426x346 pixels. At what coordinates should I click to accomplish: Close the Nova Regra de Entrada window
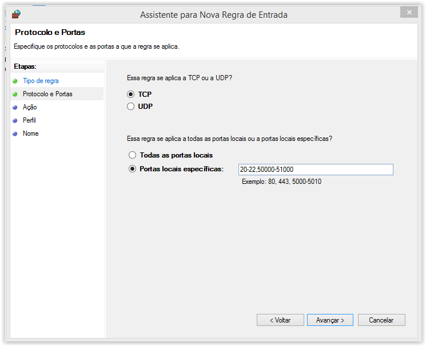408,12
